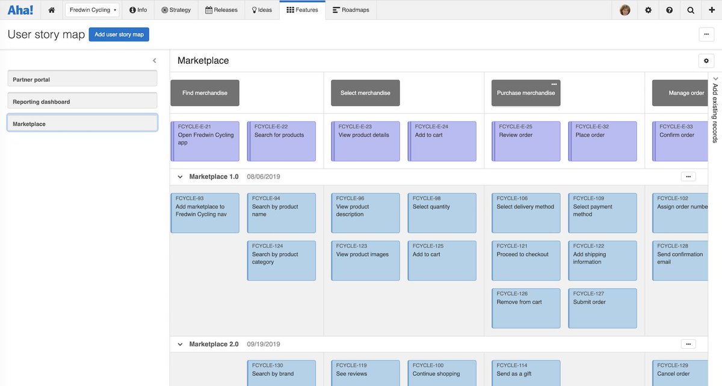Open Marketplace map settings gear
The image size is (722, 386).
pos(706,61)
